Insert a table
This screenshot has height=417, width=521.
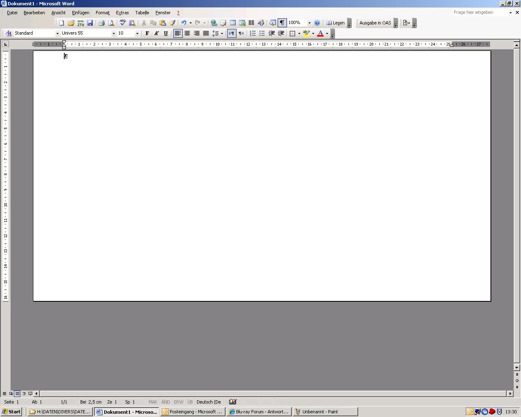pos(232,23)
